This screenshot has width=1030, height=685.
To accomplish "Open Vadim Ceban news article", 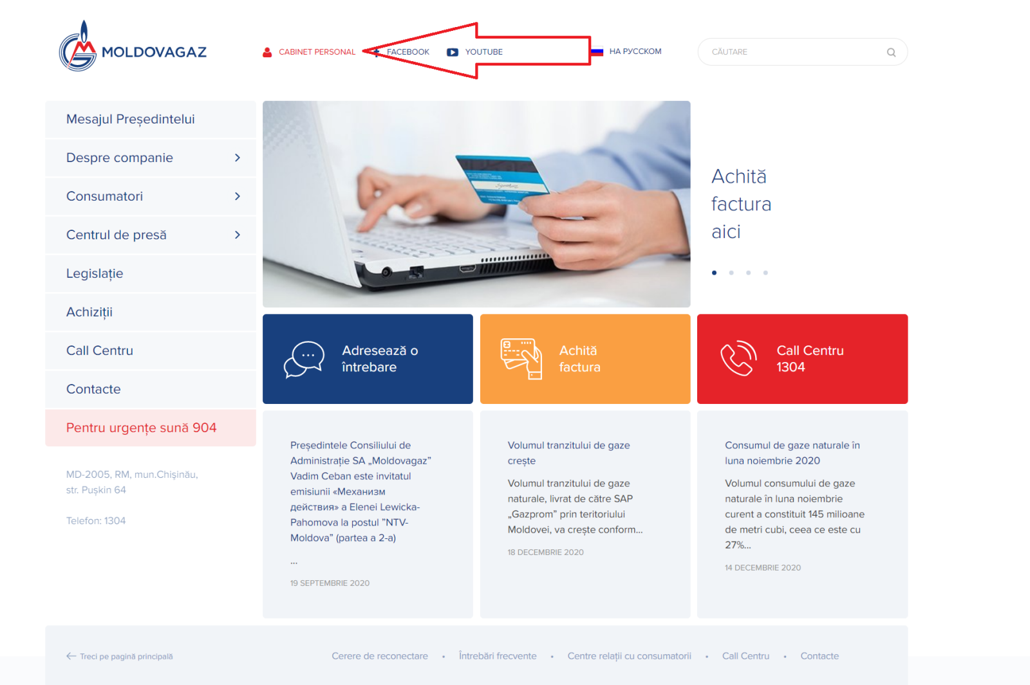I will pos(360,491).
